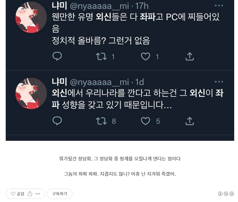
Task: Toggle the heart on the tweet with 5 likes
Action: coord(145,121)
